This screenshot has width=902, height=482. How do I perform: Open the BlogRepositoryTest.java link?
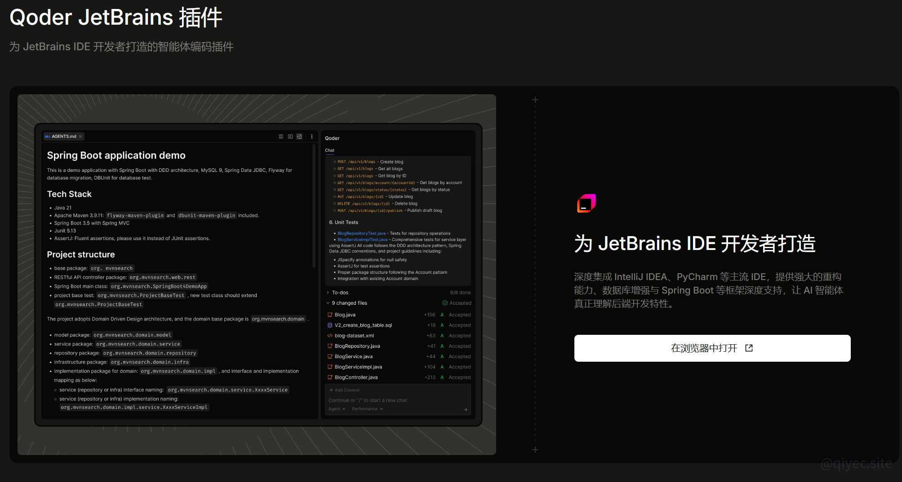(x=361, y=233)
